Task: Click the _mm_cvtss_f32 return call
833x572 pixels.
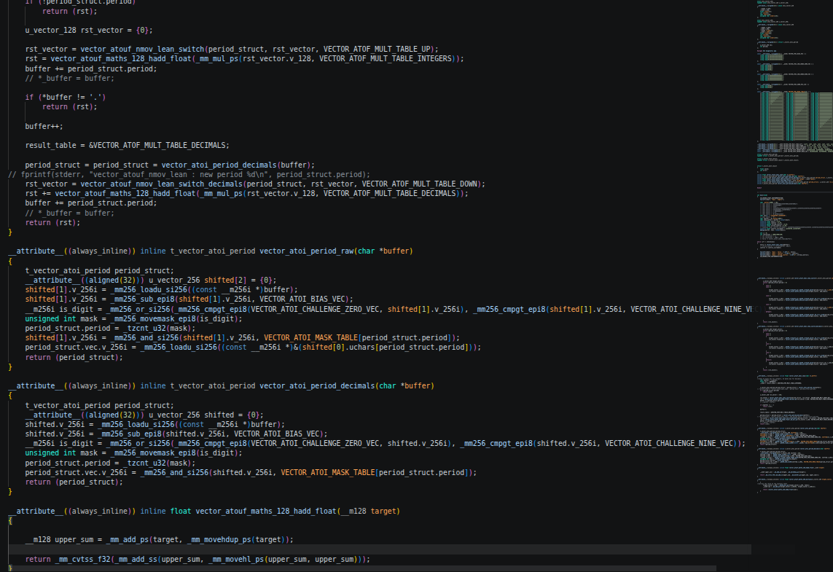Action: [82, 560]
